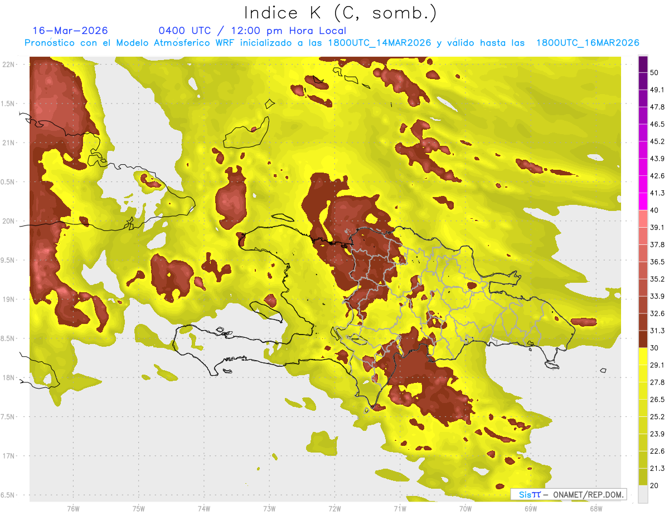669x516 pixels.
Task: Click the '21N' latitude label
Action: tap(9, 142)
